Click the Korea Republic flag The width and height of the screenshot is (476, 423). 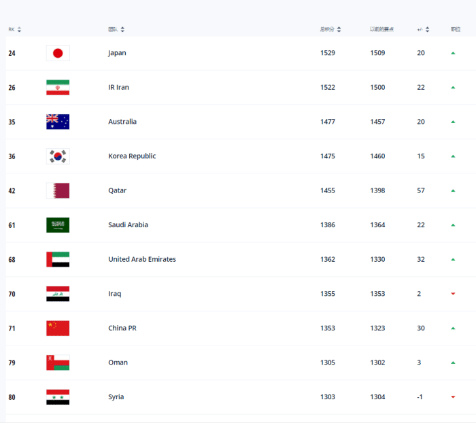[x=58, y=156]
